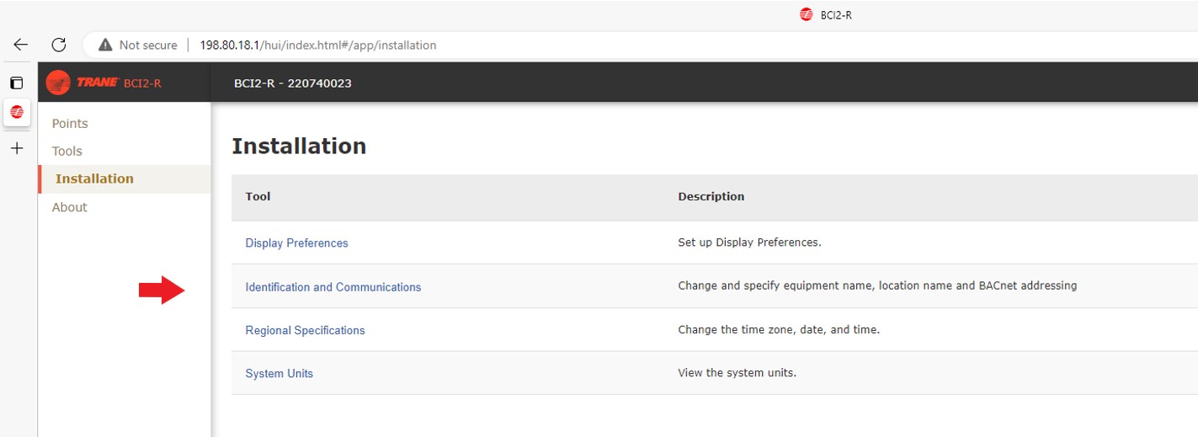
Task: Open About in the left navigation
Action: pos(70,207)
